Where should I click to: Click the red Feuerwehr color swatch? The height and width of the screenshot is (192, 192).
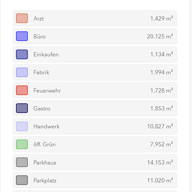tap(22, 90)
